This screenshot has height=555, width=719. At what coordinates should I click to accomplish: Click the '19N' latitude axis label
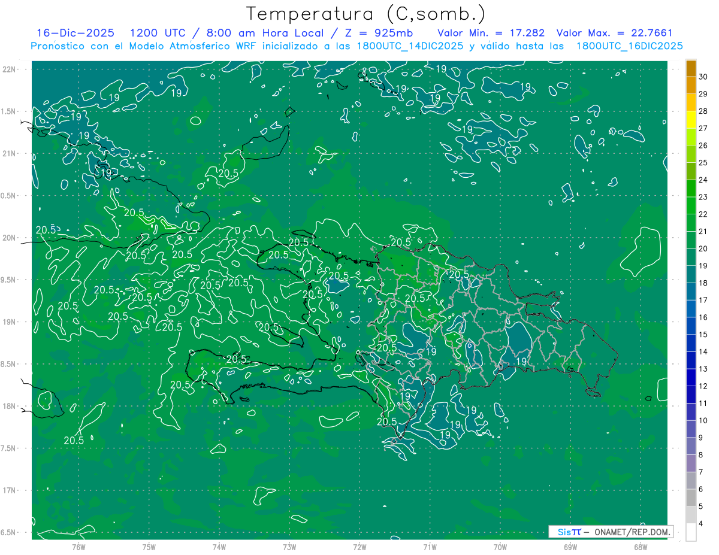tap(10, 322)
